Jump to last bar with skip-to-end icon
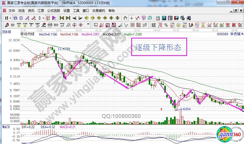This screenshot has height=144, width=244. [x=68, y=18]
